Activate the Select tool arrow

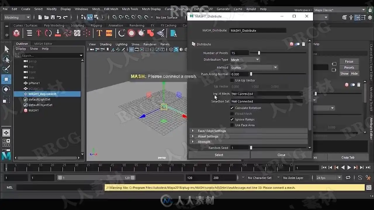tap(6, 49)
